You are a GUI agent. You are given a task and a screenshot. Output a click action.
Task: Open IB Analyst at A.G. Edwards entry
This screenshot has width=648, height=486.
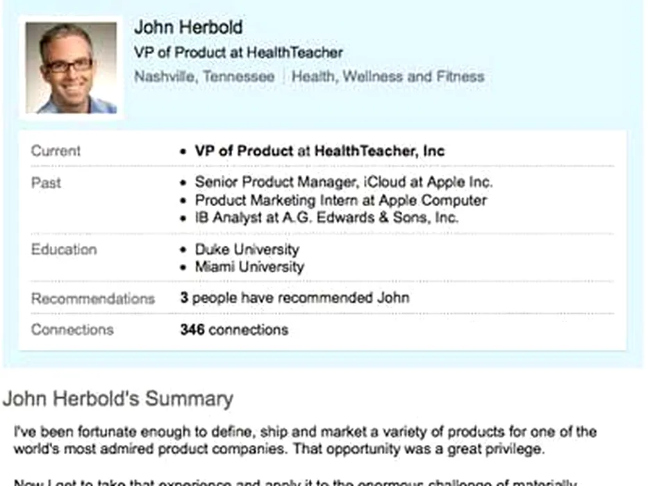pyautogui.click(x=326, y=217)
